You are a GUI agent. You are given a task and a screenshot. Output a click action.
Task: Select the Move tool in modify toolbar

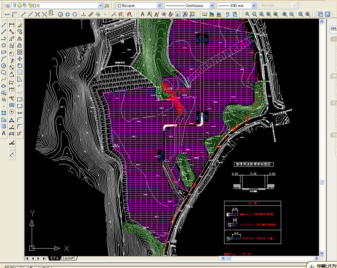20,59
